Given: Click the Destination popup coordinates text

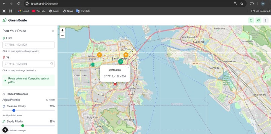Looking at the screenshot, I should click(115, 76).
